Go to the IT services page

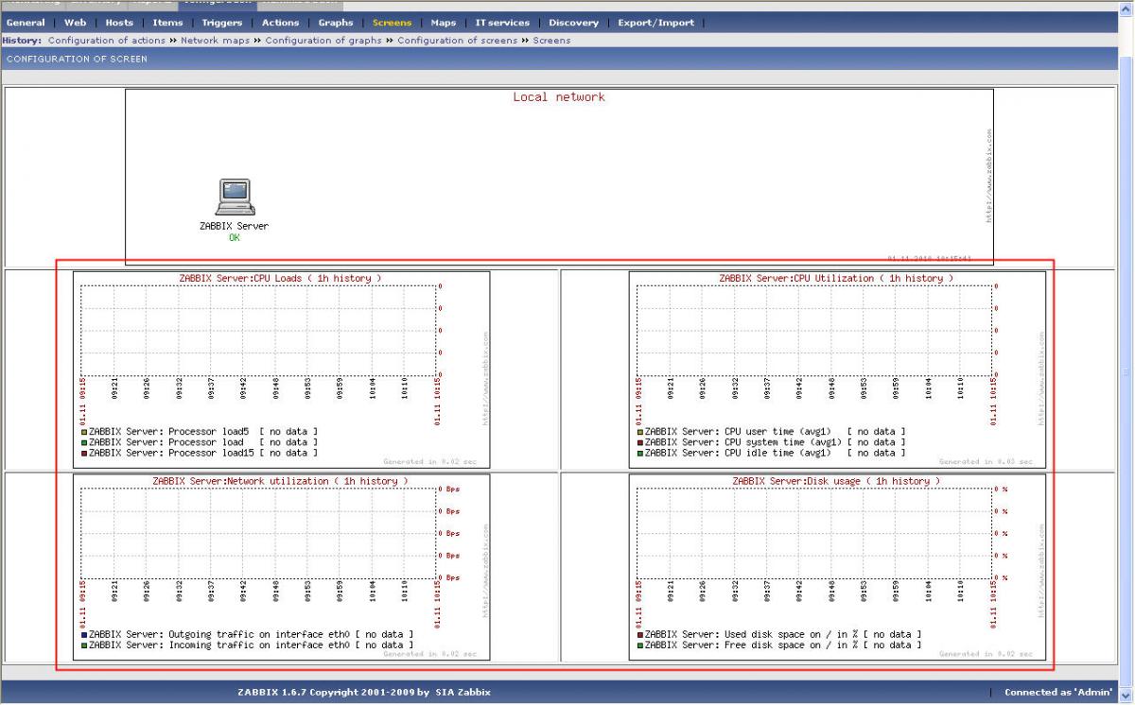coord(502,23)
